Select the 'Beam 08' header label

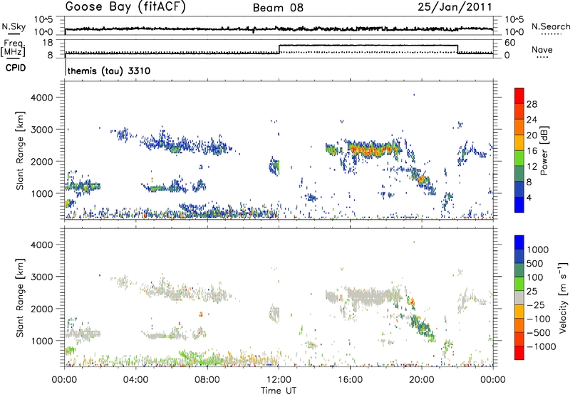coord(278,8)
